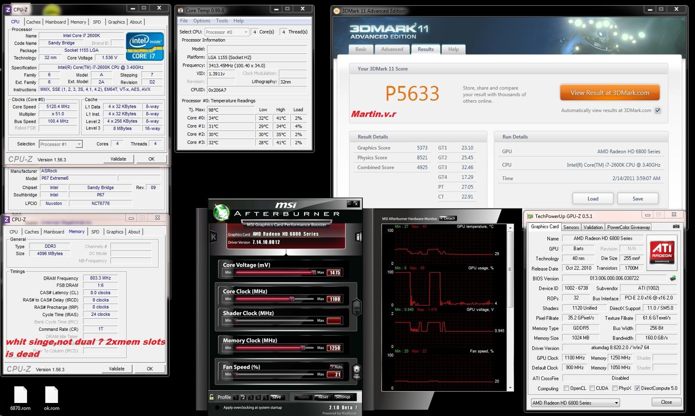Open the SPD tab in top CPU-Z window
Image resolution: width=695 pixels, height=416 pixels.
[x=97, y=22]
